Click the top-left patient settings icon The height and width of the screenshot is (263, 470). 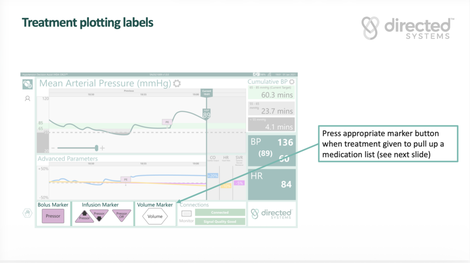(28, 84)
